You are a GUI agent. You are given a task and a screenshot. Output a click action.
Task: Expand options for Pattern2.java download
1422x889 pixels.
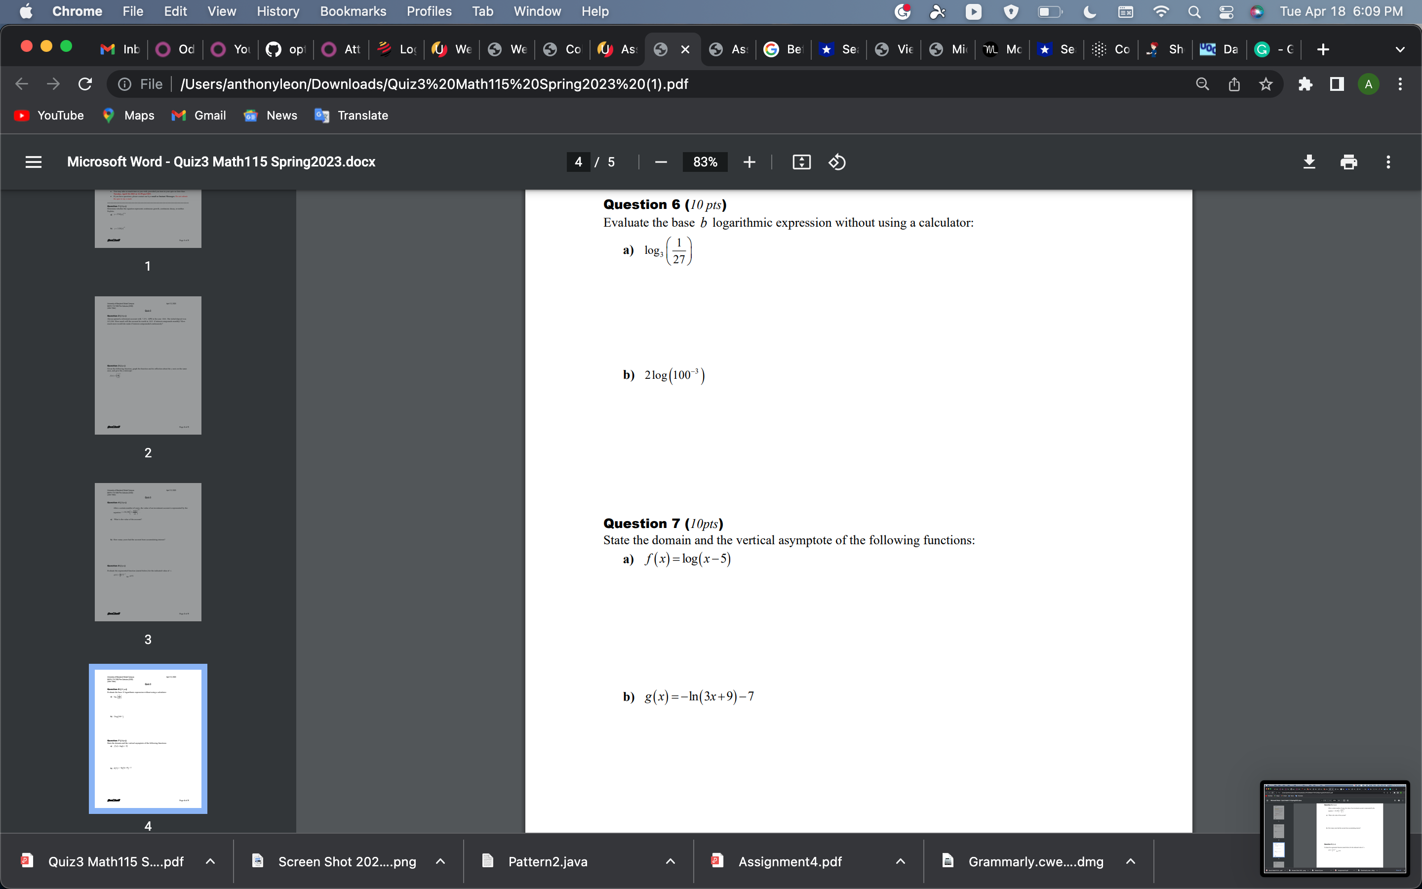tap(670, 861)
